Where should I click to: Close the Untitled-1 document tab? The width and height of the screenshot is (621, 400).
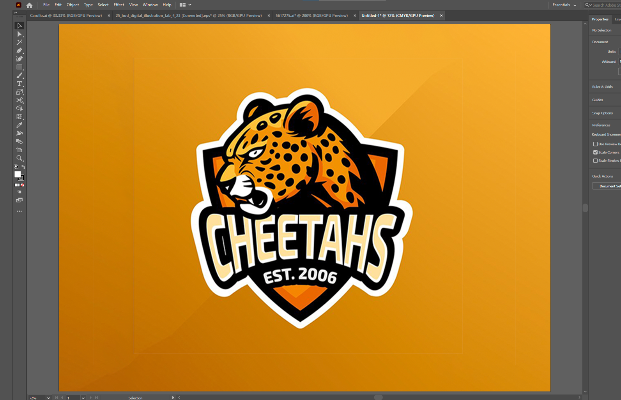[441, 16]
